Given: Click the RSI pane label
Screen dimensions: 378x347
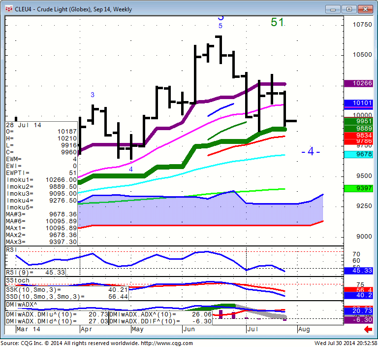Looking at the screenshot, I should pos(11,250).
